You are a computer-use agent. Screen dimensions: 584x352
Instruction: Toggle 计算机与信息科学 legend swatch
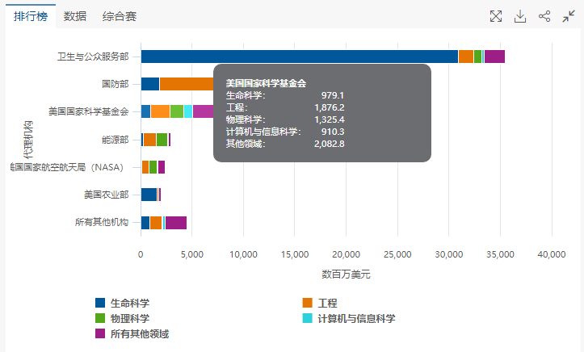[307, 318]
